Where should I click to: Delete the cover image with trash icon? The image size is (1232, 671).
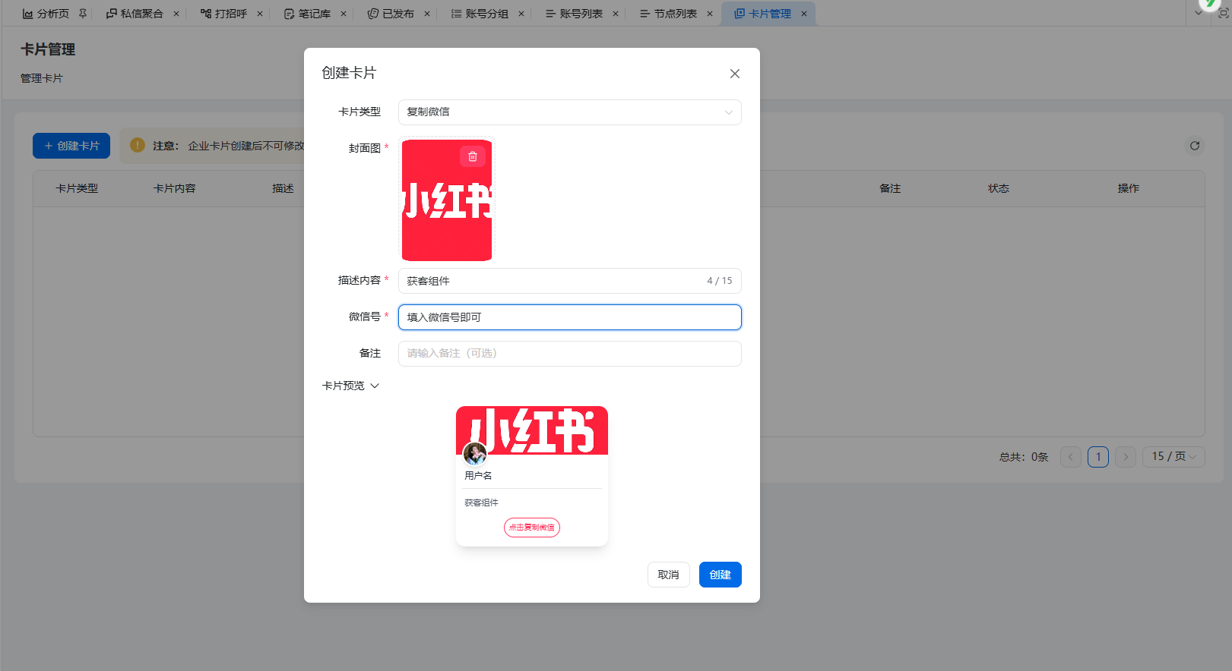point(472,156)
